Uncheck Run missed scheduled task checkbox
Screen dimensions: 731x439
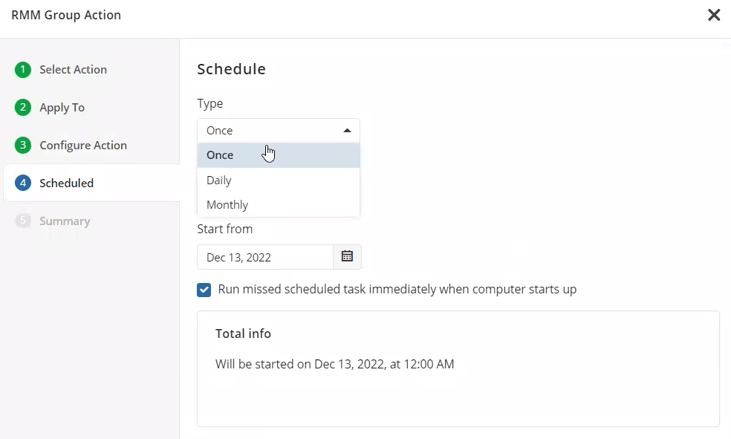[204, 290]
